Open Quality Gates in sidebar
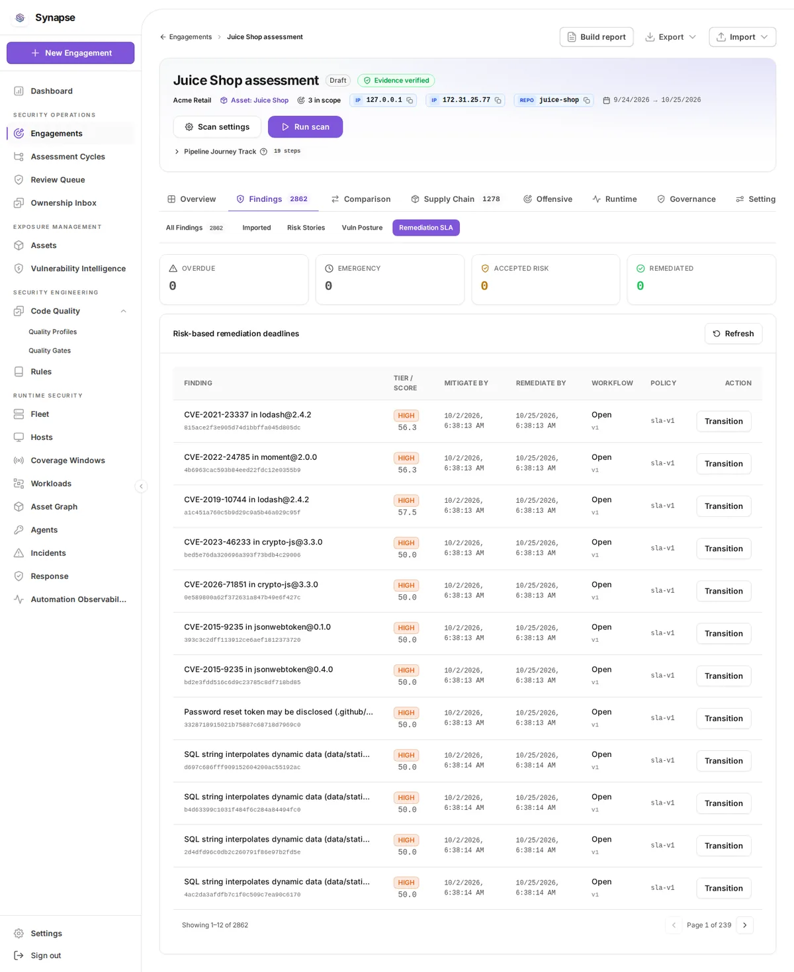Viewport: 794px width, 972px height. [50, 351]
